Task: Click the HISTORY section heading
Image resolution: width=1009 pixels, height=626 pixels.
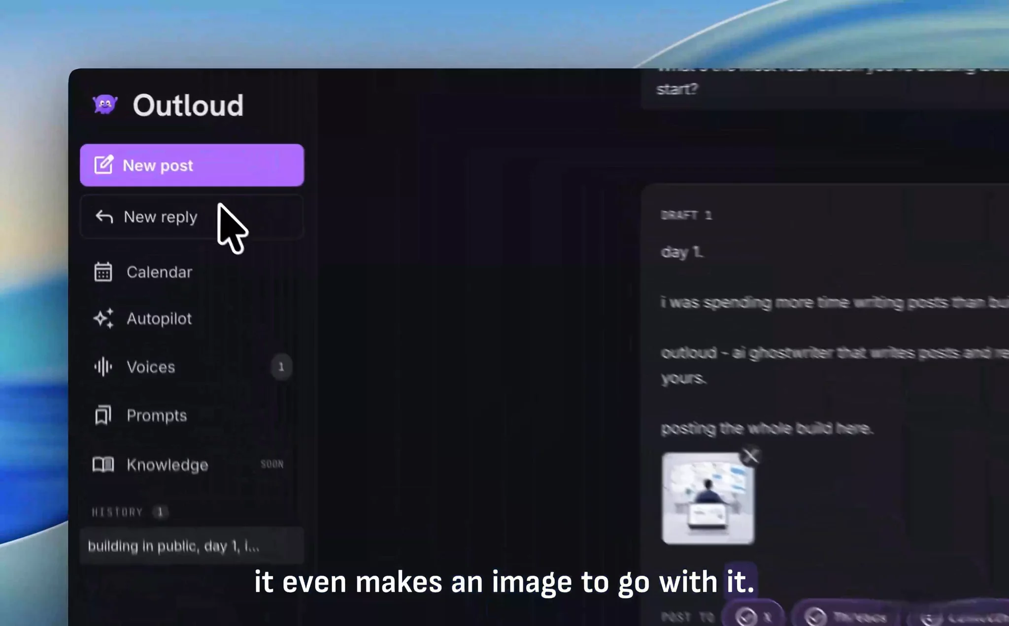Action: [117, 512]
